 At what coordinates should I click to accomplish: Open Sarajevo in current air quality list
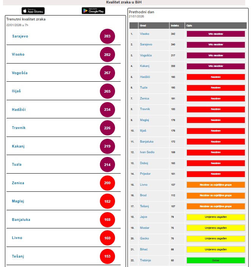tap(20, 36)
